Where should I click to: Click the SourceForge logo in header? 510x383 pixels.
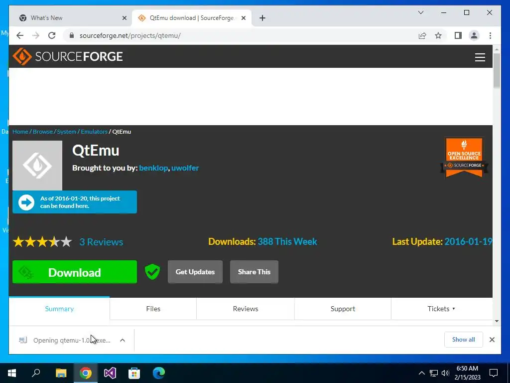(x=68, y=57)
